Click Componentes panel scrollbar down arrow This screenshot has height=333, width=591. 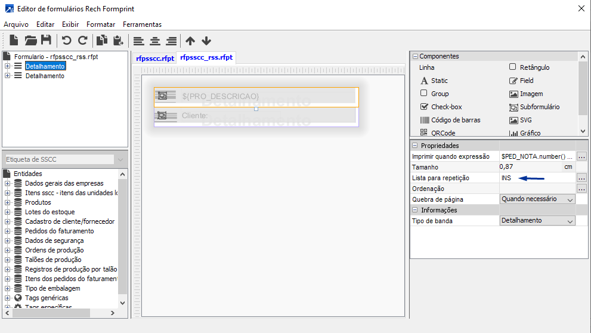pyautogui.click(x=583, y=131)
